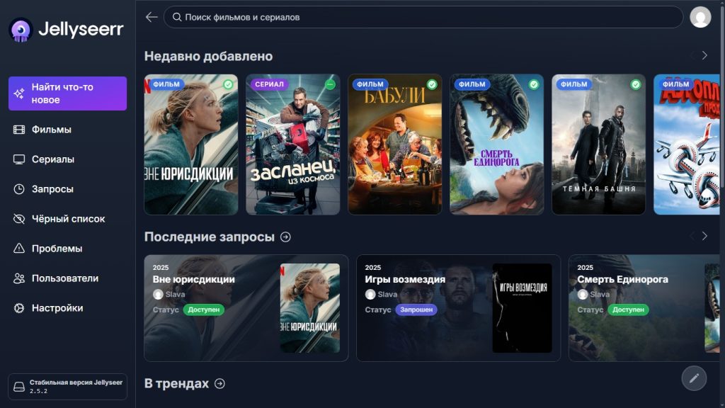Click Запрошен status on Игры возмездия request
725x408 pixels.
416,310
